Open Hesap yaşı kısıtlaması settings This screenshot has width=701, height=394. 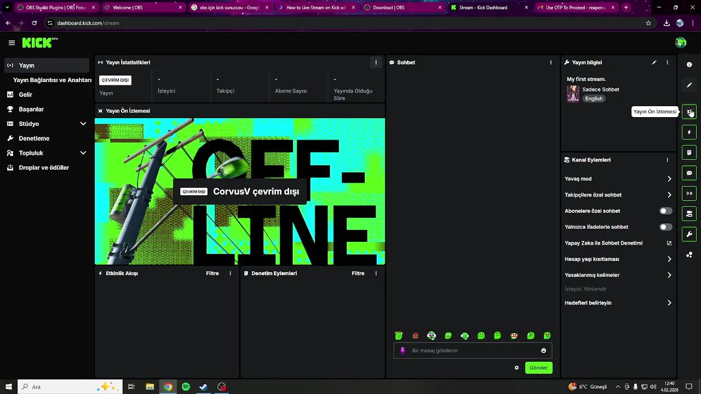click(x=618, y=259)
